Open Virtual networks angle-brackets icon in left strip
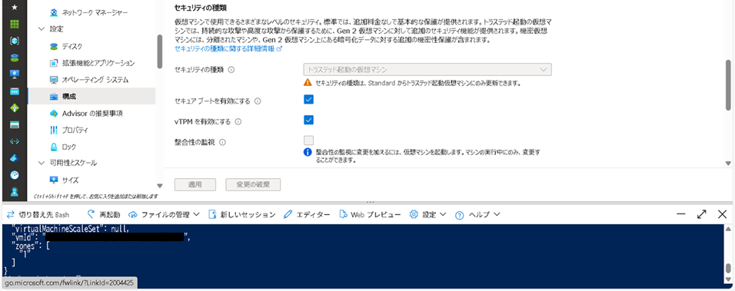The image size is (735, 291). coord(15,142)
